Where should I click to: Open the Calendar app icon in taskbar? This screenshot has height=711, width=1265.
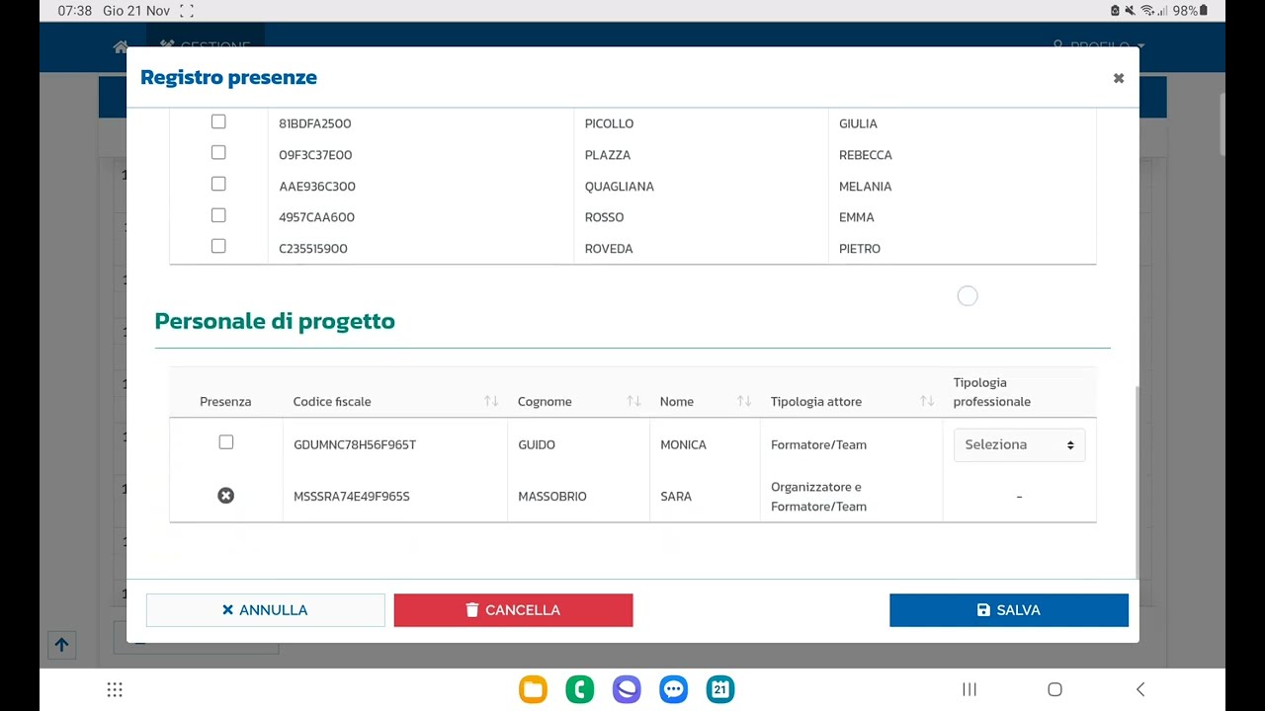720,689
